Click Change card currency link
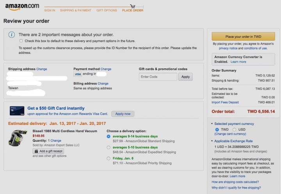 230,134
